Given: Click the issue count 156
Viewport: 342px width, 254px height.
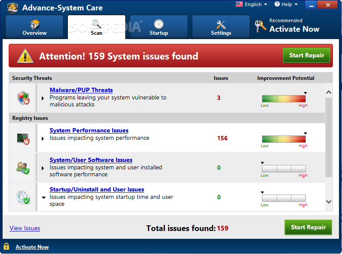Looking at the screenshot, I should 222,138.
